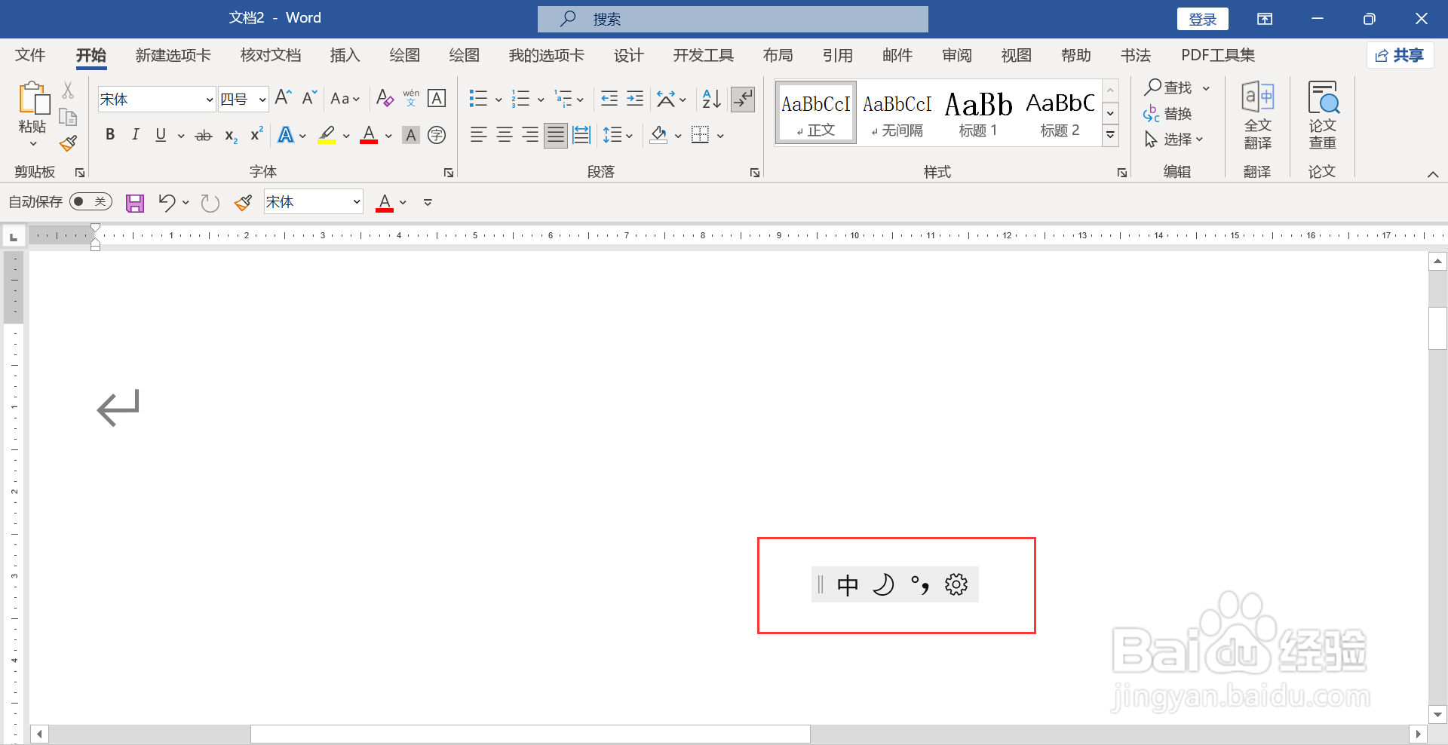Sort paragraph text A to Z
Viewport: 1448px width, 745px height.
coord(711,98)
